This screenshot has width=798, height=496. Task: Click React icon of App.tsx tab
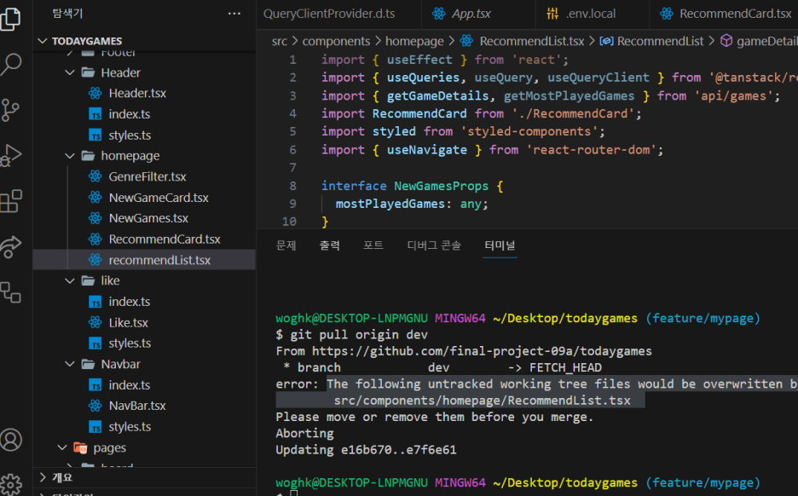click(x=439, y=14)
